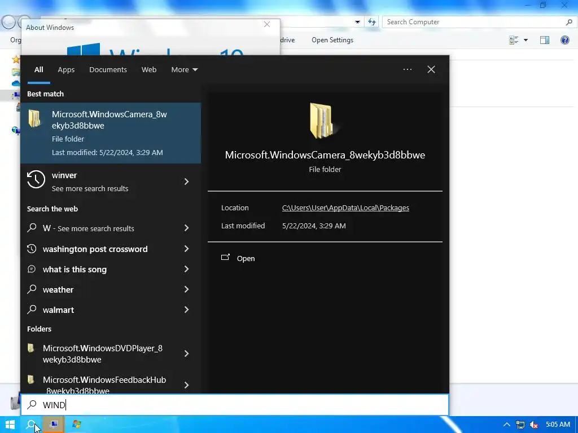Select Microsoft.WindowsCamera best match result
The height and width of the screenshot is (433, 578).
[x=111, y=133]
